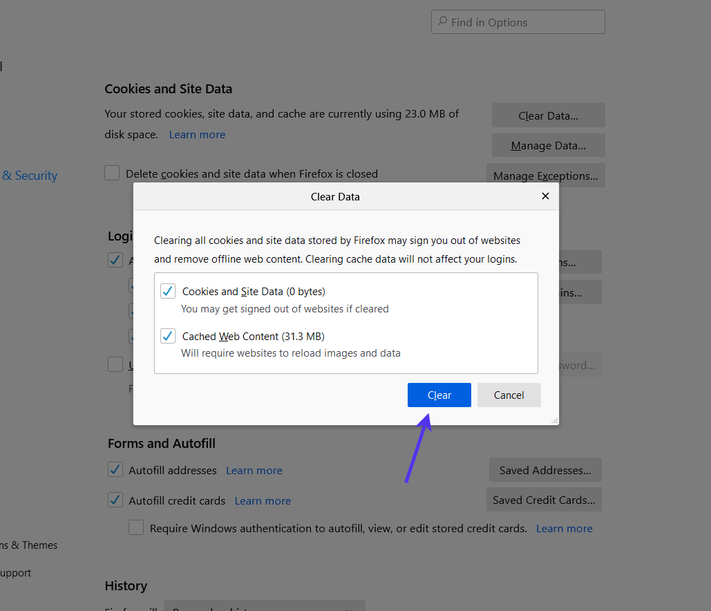Disable Autofill credit cards
711x611 pixels.
coord(115,500)
